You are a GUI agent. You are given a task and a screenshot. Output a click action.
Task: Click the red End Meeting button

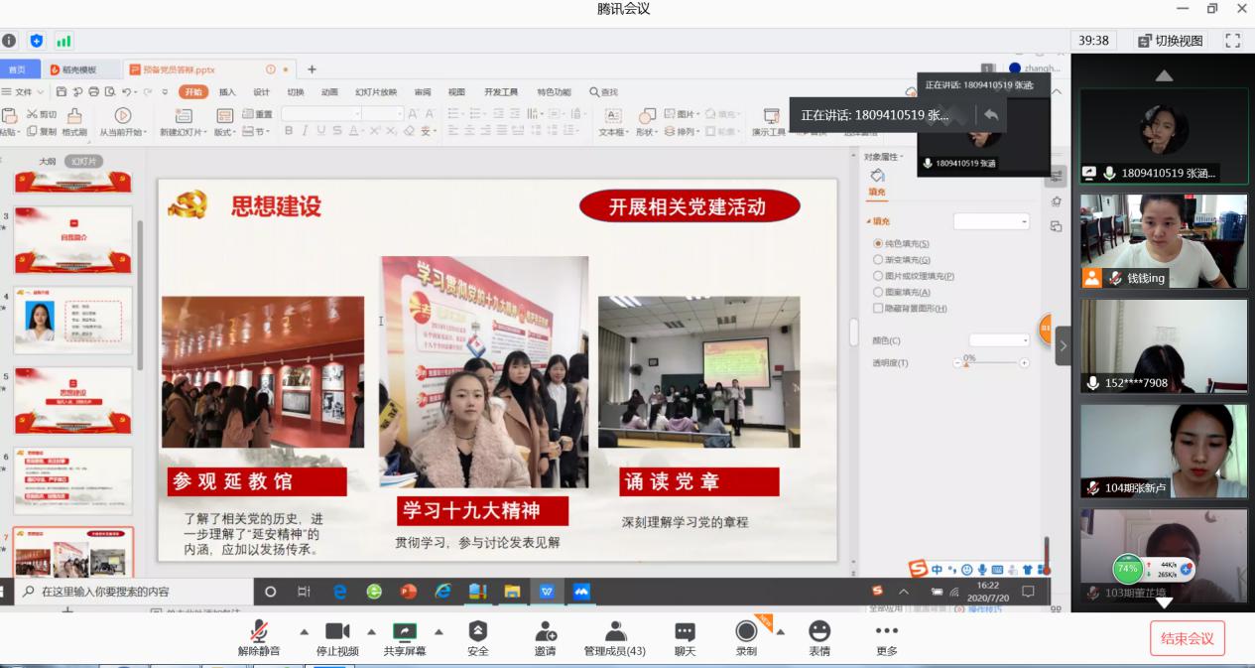pyautogui.click(x=1187, y=638)
